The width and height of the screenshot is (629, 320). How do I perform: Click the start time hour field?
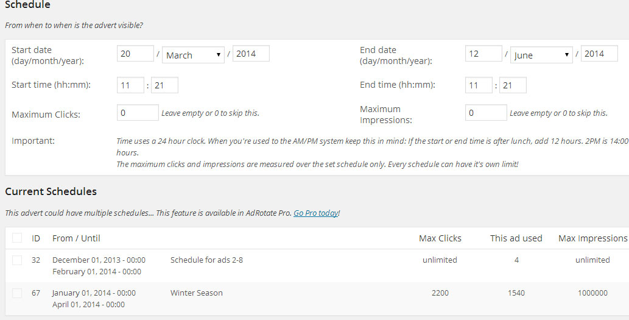[x=130, y=85]
